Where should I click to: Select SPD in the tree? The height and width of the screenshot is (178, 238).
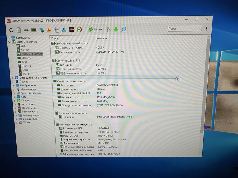click(x=24, y=62)
